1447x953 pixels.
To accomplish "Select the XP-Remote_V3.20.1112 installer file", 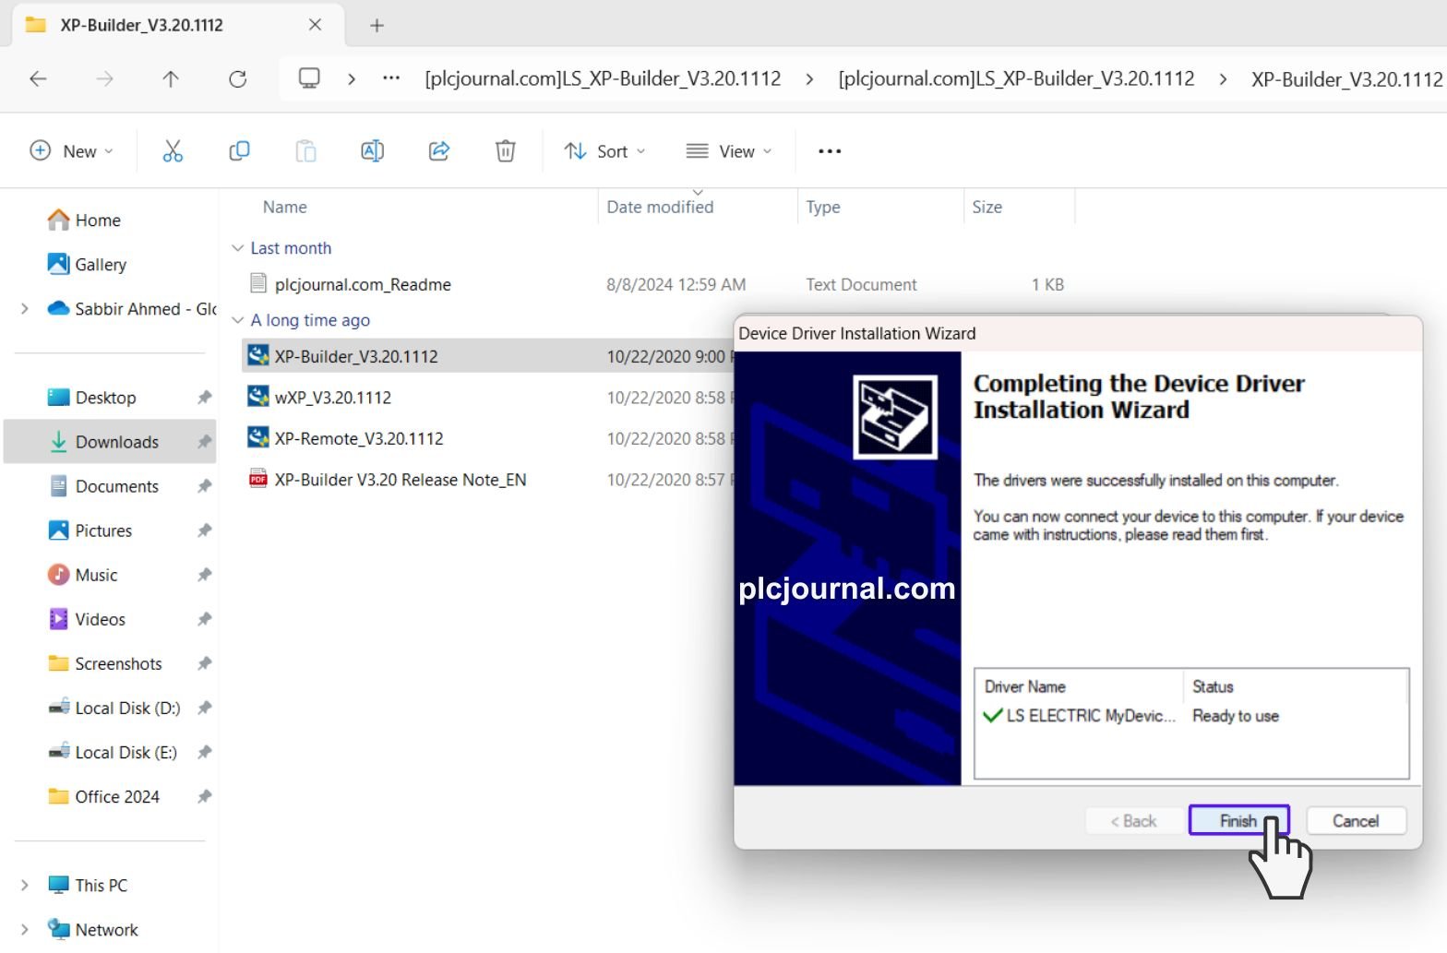I will point(359,438).
